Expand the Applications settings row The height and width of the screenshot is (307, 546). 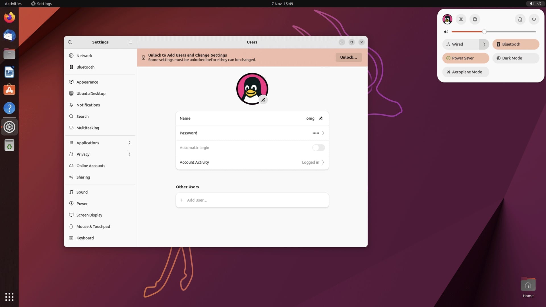(100, 143)
